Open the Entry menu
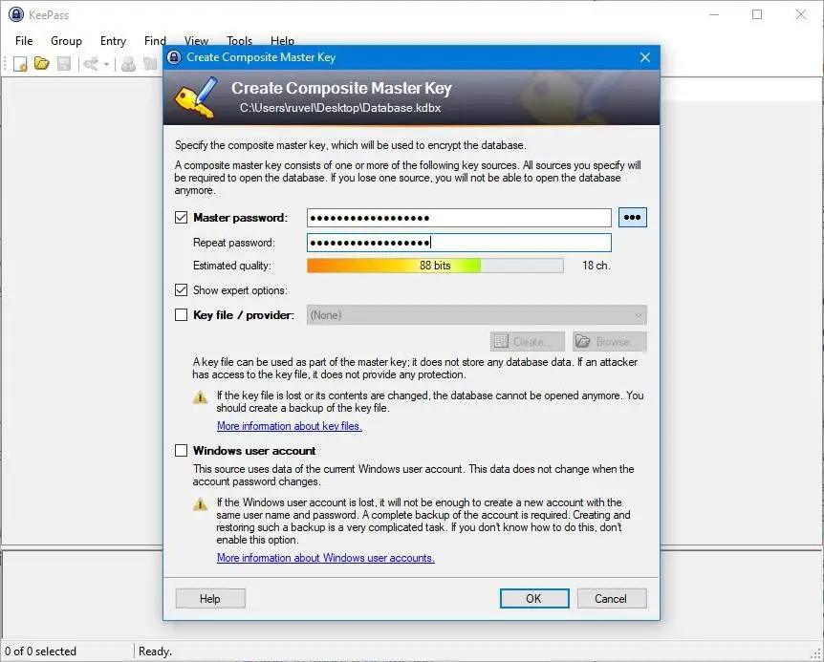The height and width of the screenshot is (662, 824). [113, 41]
